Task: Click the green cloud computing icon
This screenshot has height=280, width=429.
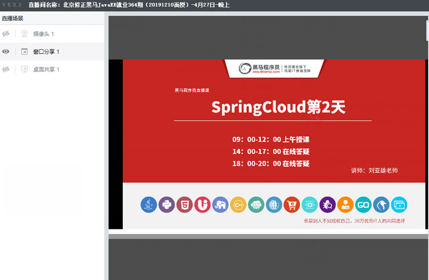Action: tap(256, 205)
